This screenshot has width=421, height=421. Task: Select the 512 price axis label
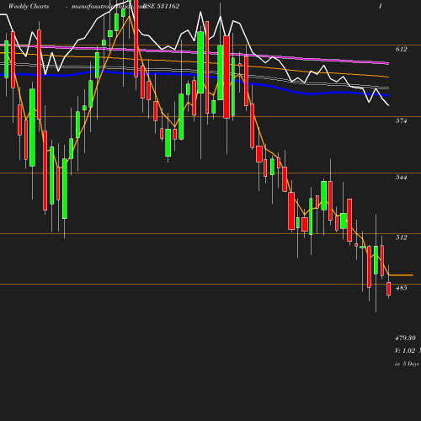point(401,237)
